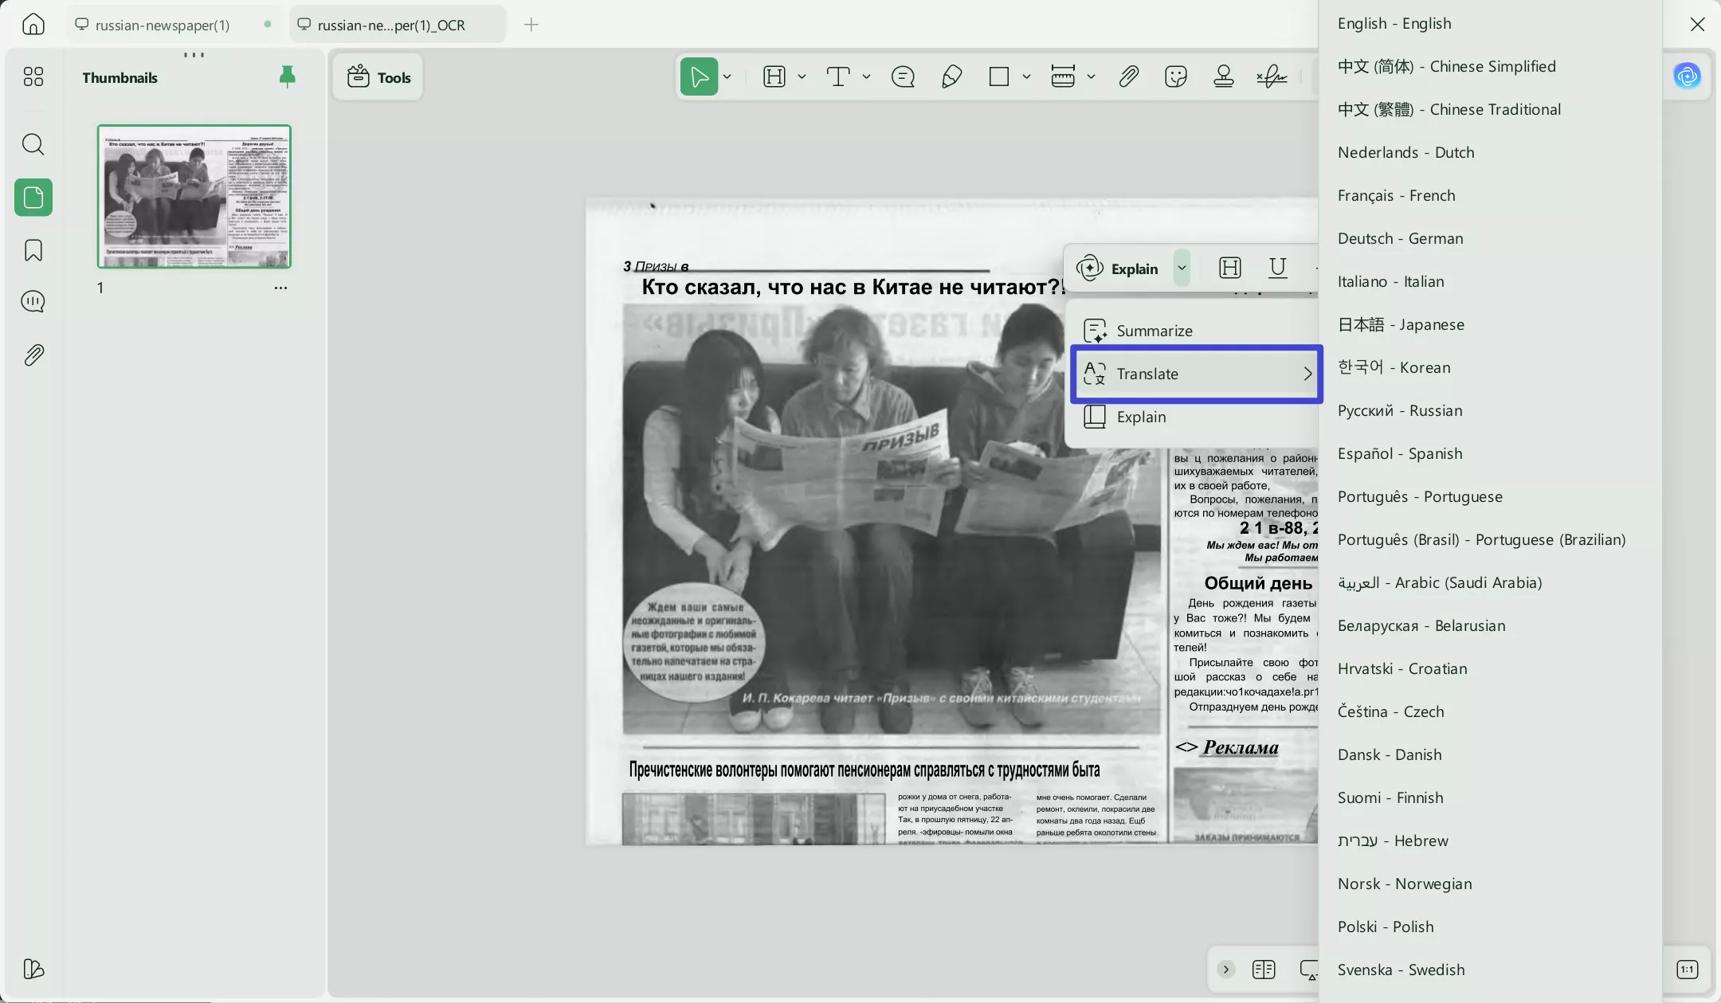Open the Comments panel icon in sidebar
Image resolution: width=1721 pixels, height=1003 pixels.
click(33, 301)
